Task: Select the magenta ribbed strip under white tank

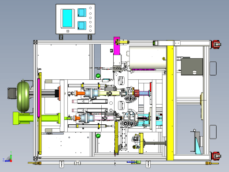Action: 143,70
